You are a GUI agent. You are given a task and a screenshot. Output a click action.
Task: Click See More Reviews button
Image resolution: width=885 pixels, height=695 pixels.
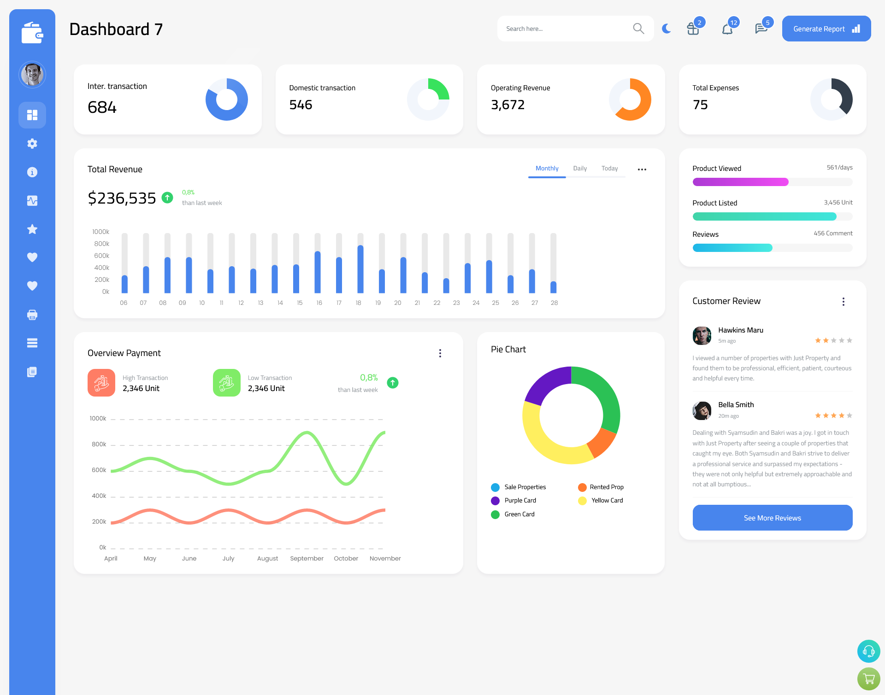[772, 517]
